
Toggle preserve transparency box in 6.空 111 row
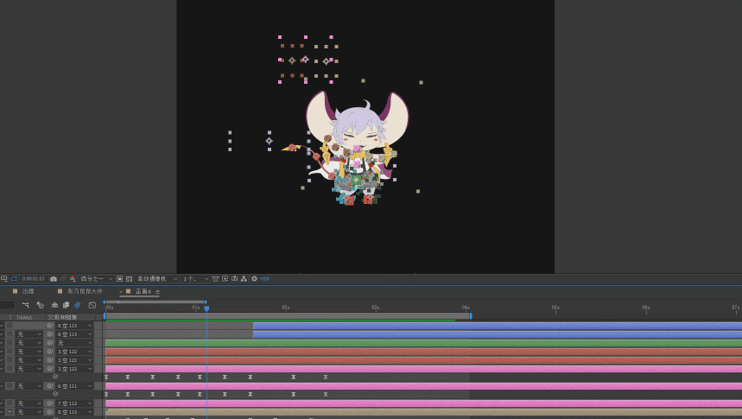coord(10,386)
